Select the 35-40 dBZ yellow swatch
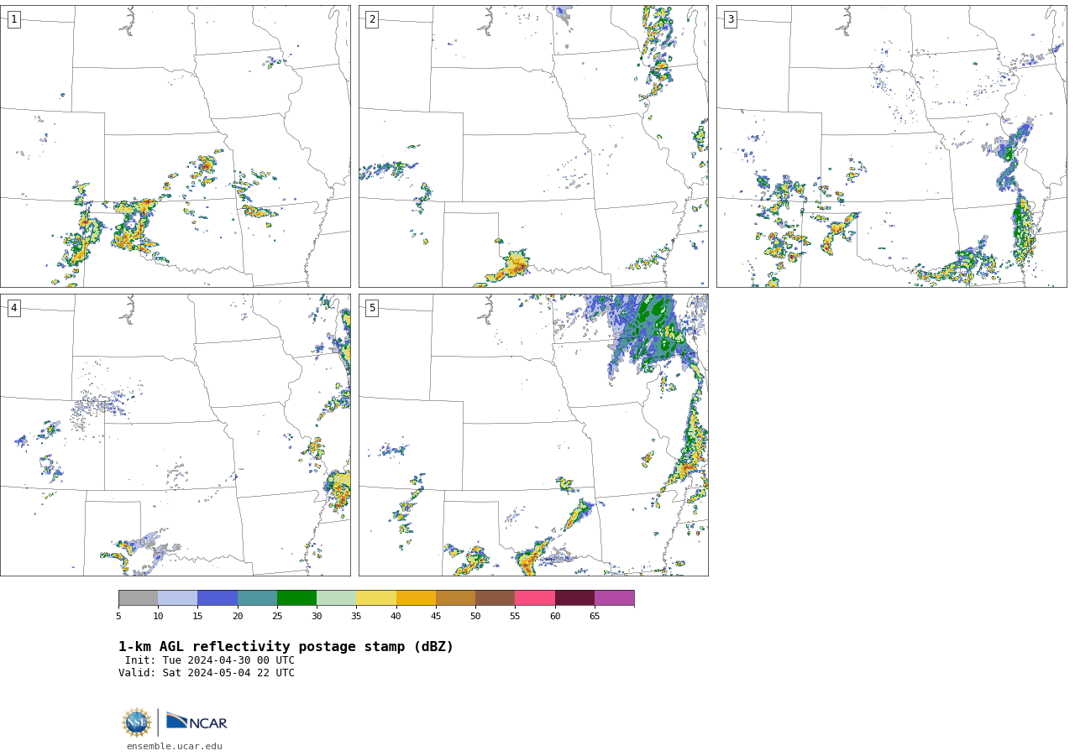Viewport: 1075px width, 756px height. tap(376, 598)
